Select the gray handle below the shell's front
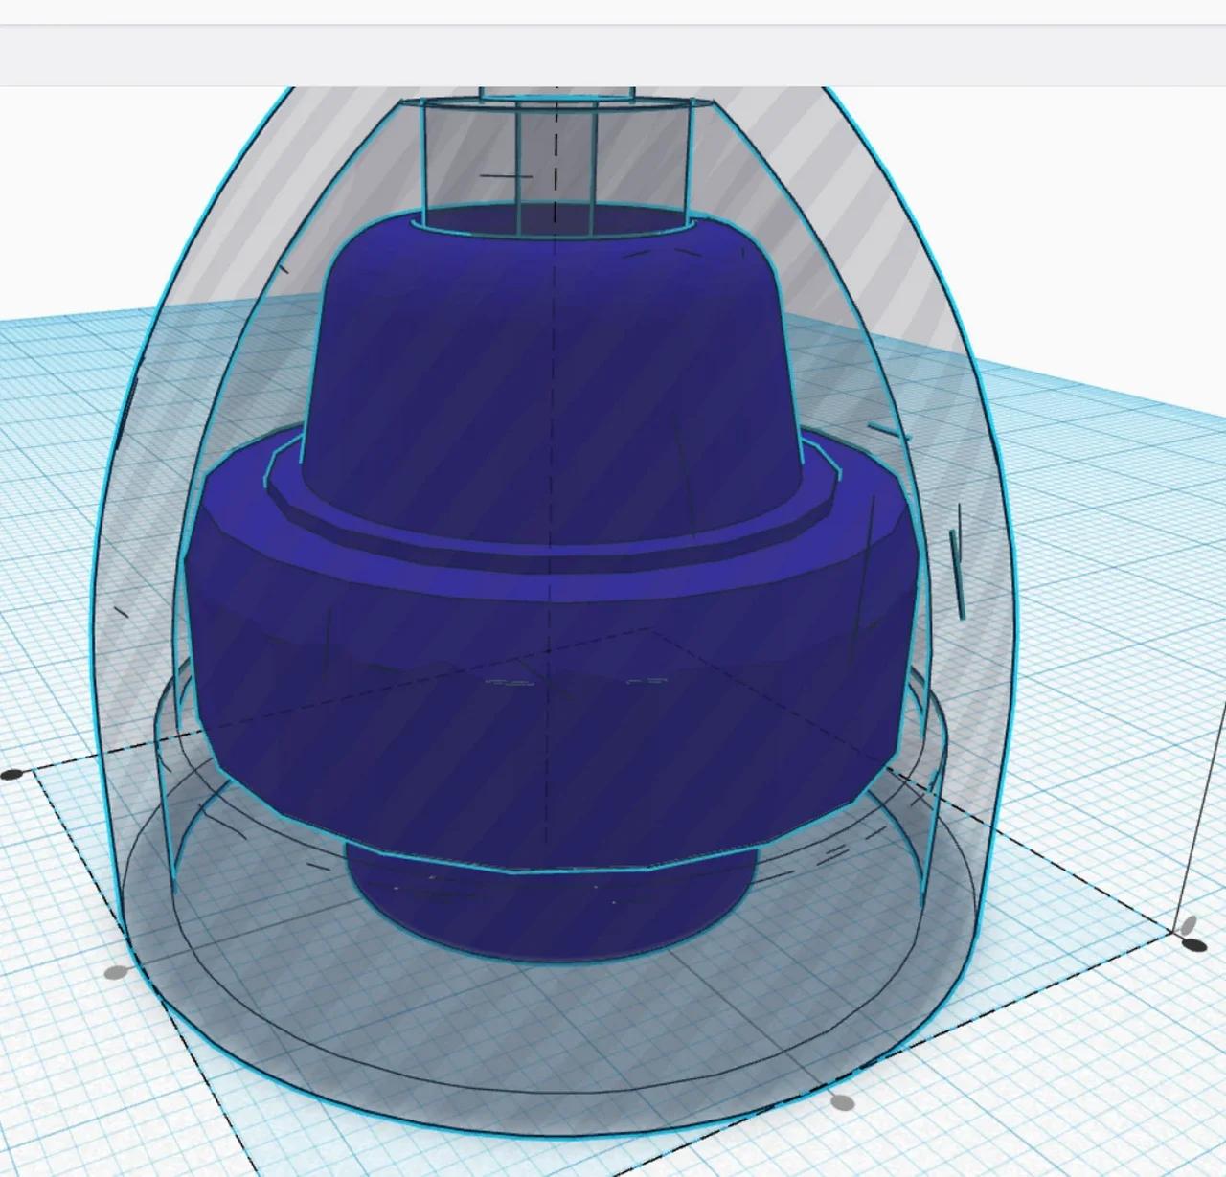1226x1177 pixels. (841, 1102)
